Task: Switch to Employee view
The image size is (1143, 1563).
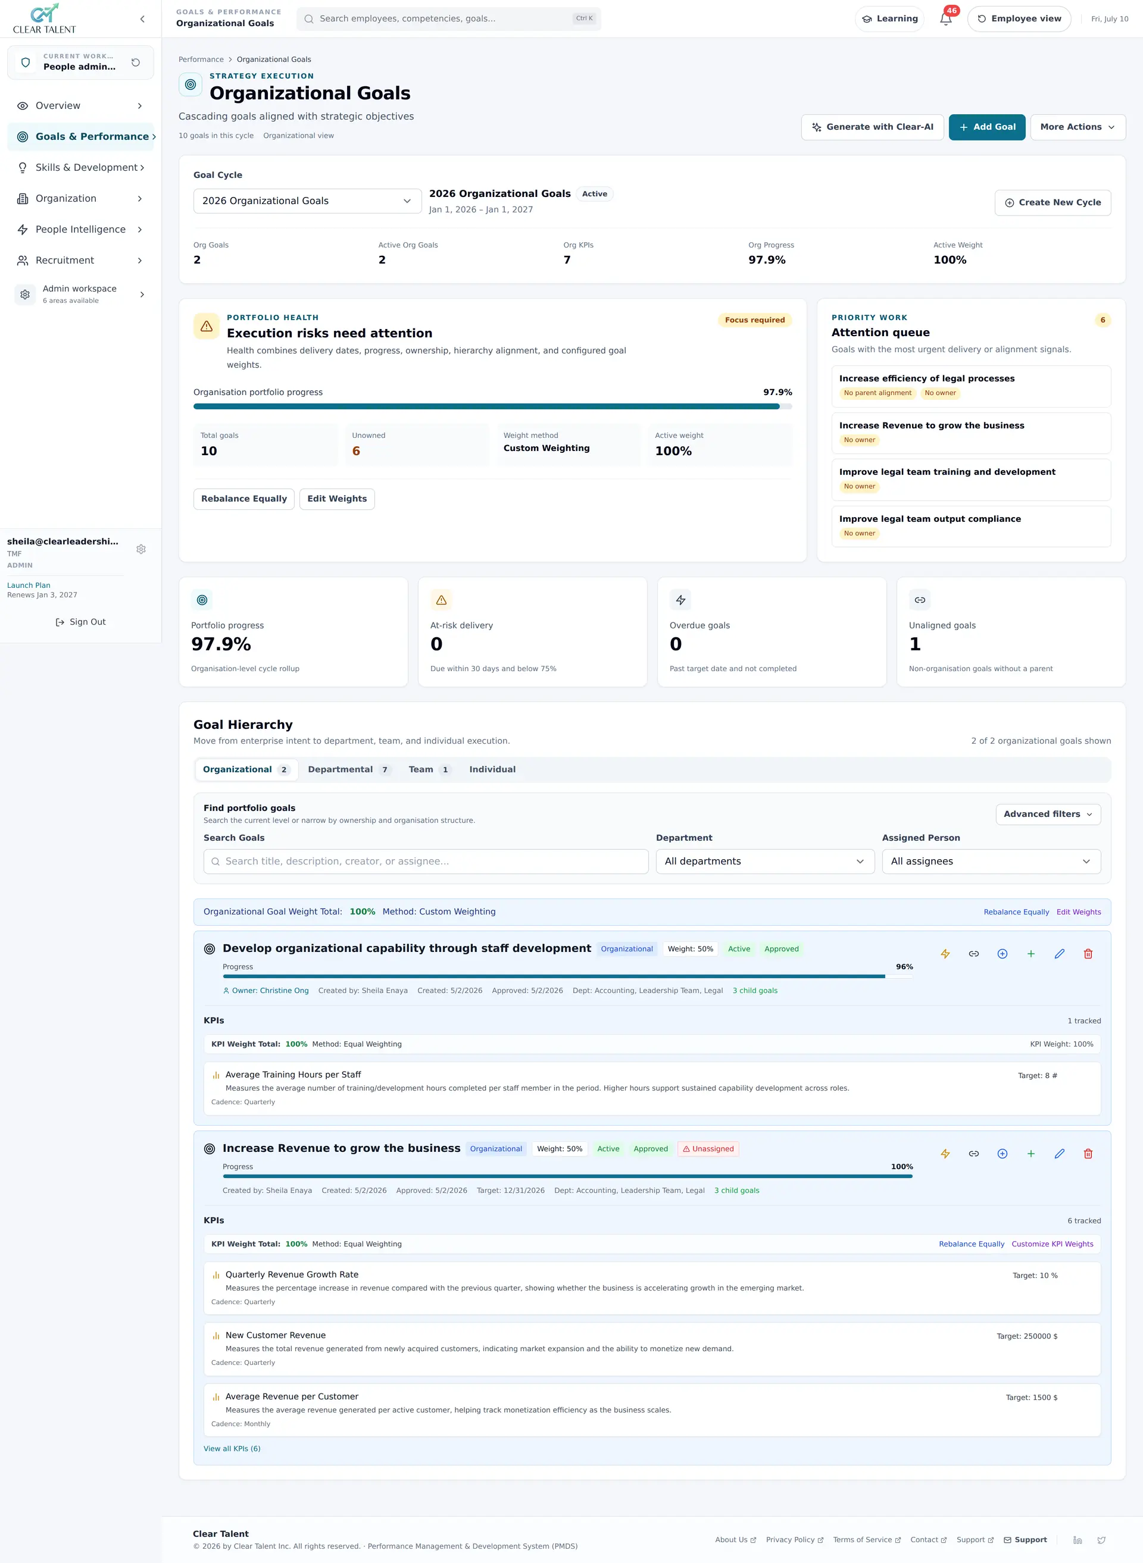Action: (1019, 18)
